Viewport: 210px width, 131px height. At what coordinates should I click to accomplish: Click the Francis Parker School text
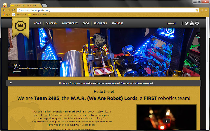tap(66, 111)
